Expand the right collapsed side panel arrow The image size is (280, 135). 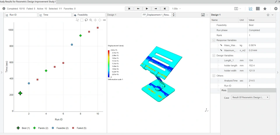pos(277,72)
